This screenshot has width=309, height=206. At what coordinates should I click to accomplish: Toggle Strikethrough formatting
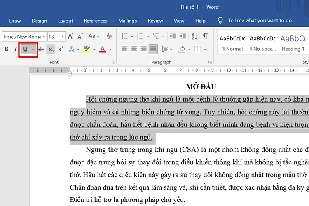click(41, 49)
